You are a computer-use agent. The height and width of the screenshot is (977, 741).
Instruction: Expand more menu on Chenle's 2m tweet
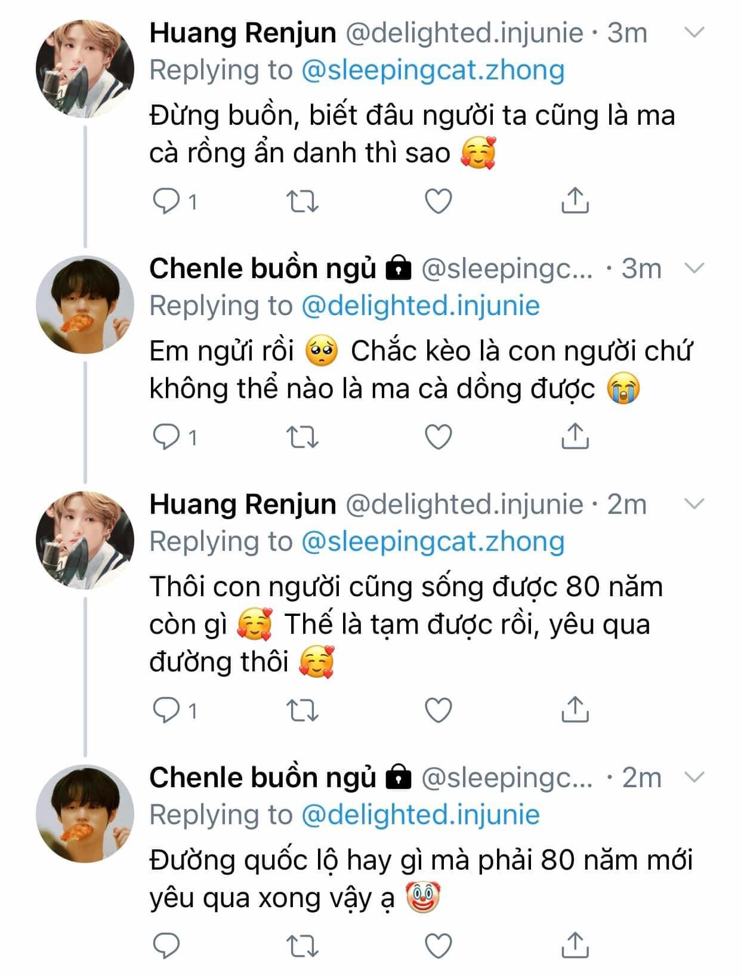(x=694, y=777)
